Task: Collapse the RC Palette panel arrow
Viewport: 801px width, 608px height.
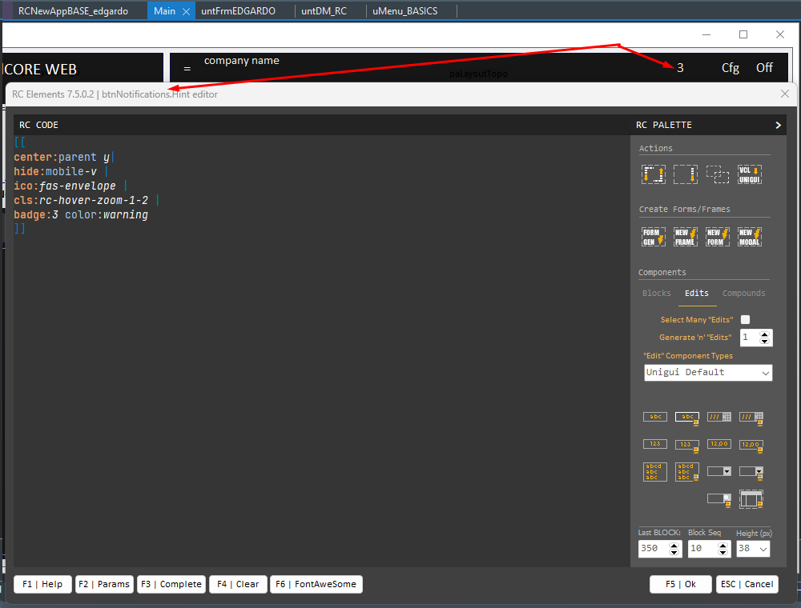Action: (x=778, y=125)
